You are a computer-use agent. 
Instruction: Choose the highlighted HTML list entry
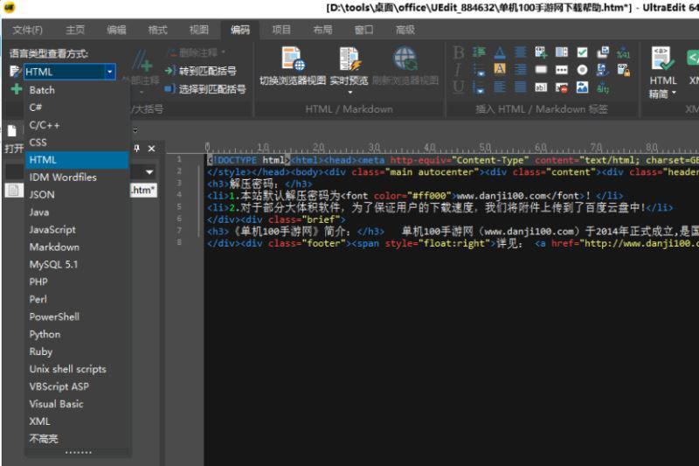(x=77, y=160)
